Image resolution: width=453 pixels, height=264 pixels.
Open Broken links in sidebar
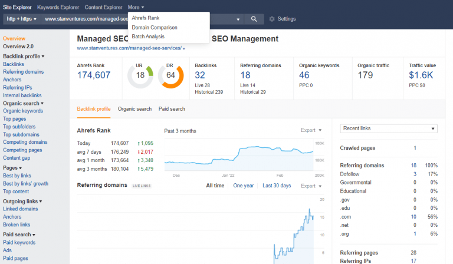(x=17, y=225)
